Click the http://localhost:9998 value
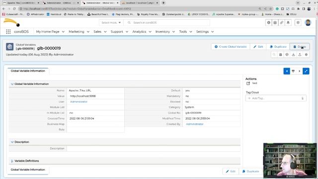Screen dimensions: 318x179 (83, 96)
